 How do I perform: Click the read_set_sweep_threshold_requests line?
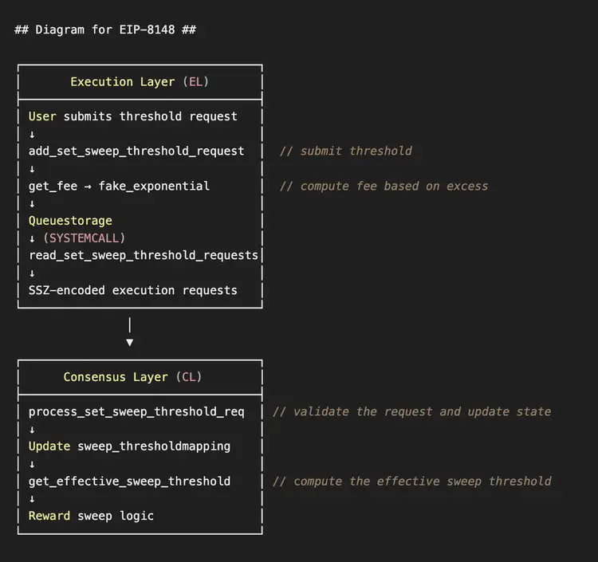click(144, 255)
